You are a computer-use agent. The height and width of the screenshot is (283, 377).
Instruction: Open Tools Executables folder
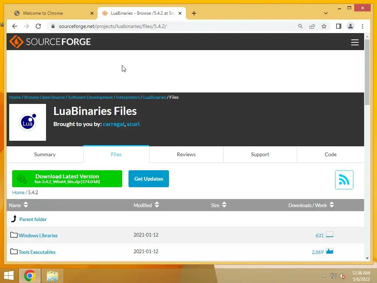pyautogui.click(x=37, y=252)
